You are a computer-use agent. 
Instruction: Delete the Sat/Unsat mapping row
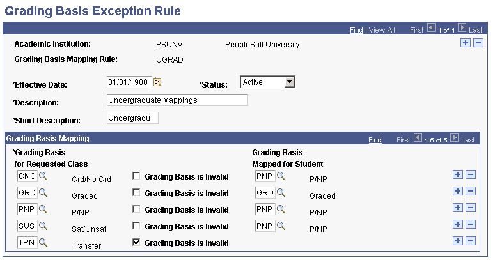click(x=471, y=224)
